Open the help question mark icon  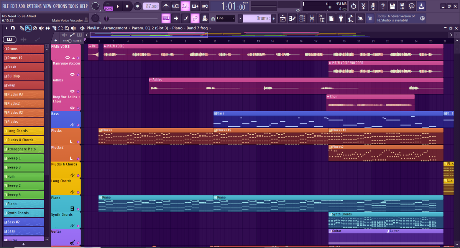tap(383, 6)
